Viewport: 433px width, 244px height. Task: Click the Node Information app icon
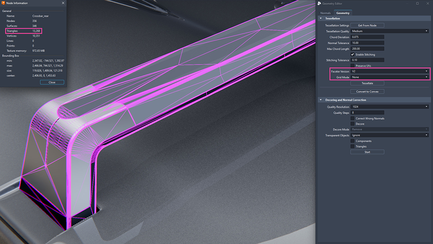click(x=3, y=3)
